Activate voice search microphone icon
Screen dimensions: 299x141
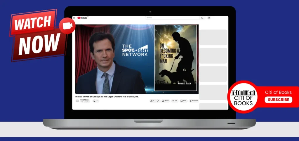coord(209,18)
